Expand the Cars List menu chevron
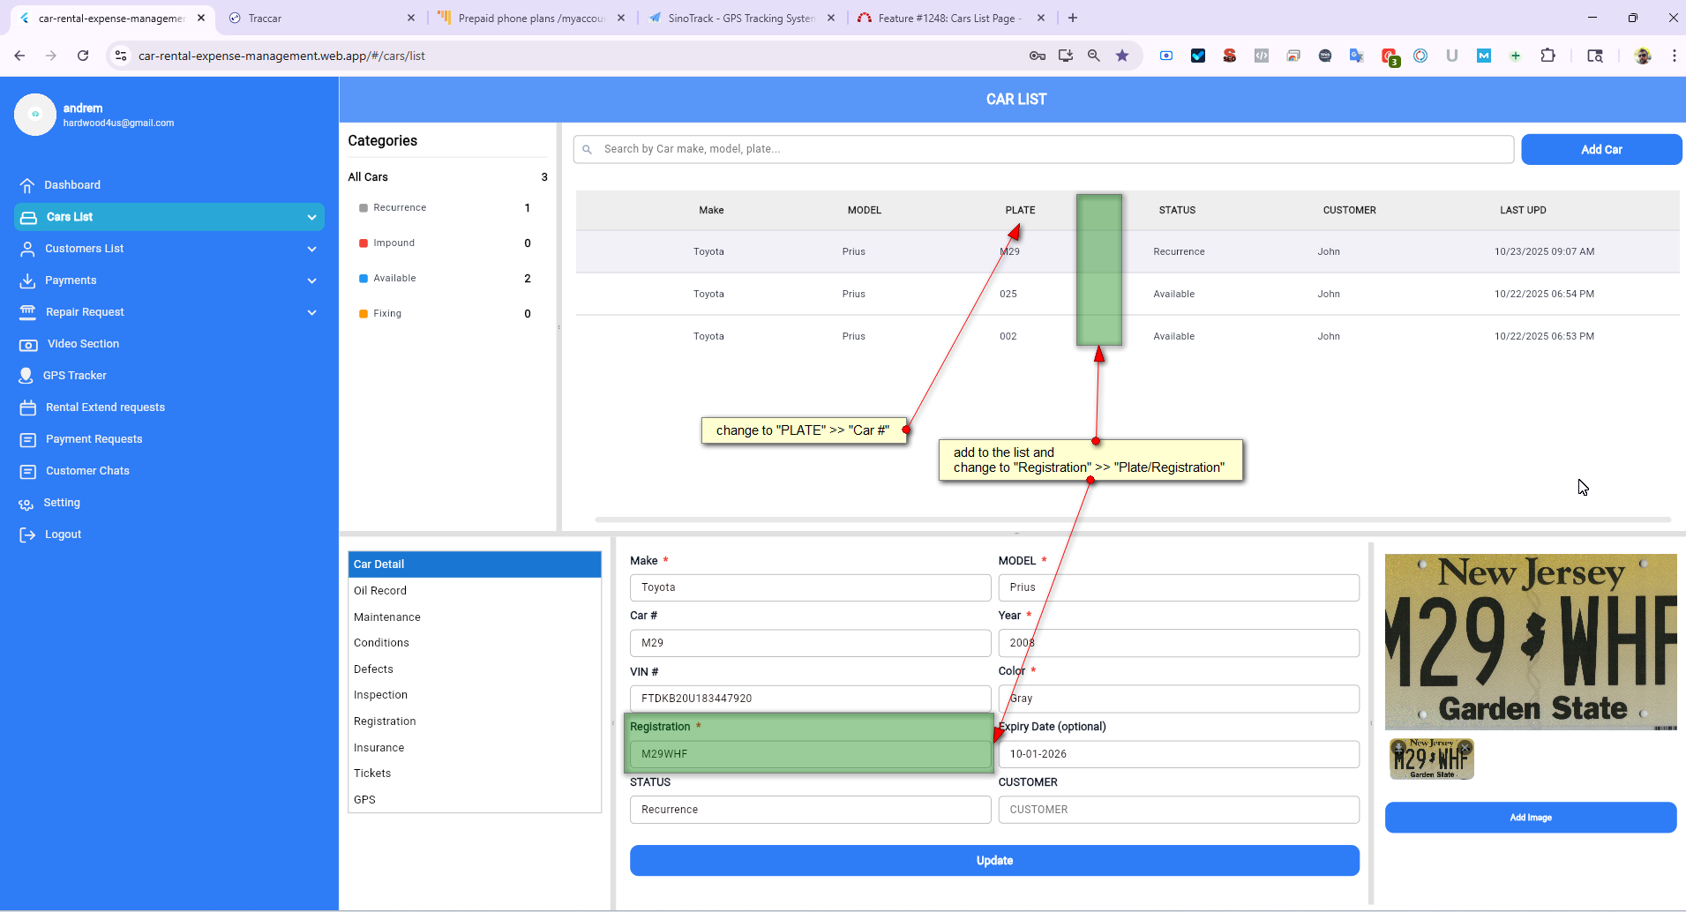 click(x=311, y=217)
